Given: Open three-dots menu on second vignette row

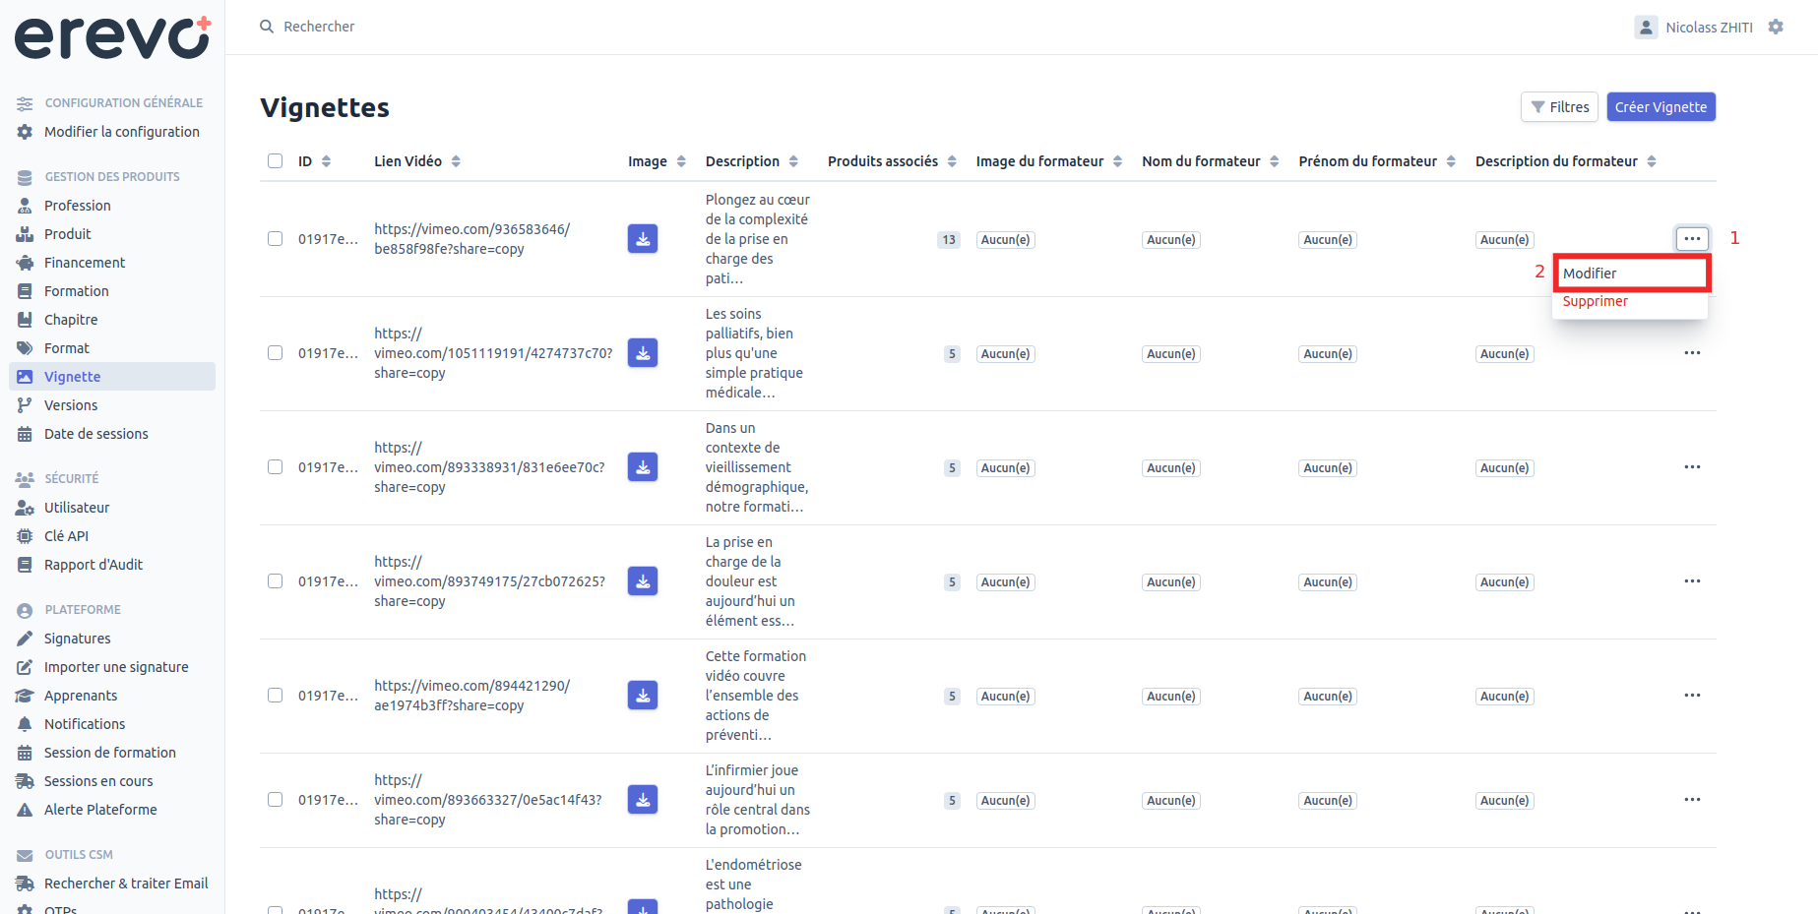Looking at the screenshot, I should 1692,353.
